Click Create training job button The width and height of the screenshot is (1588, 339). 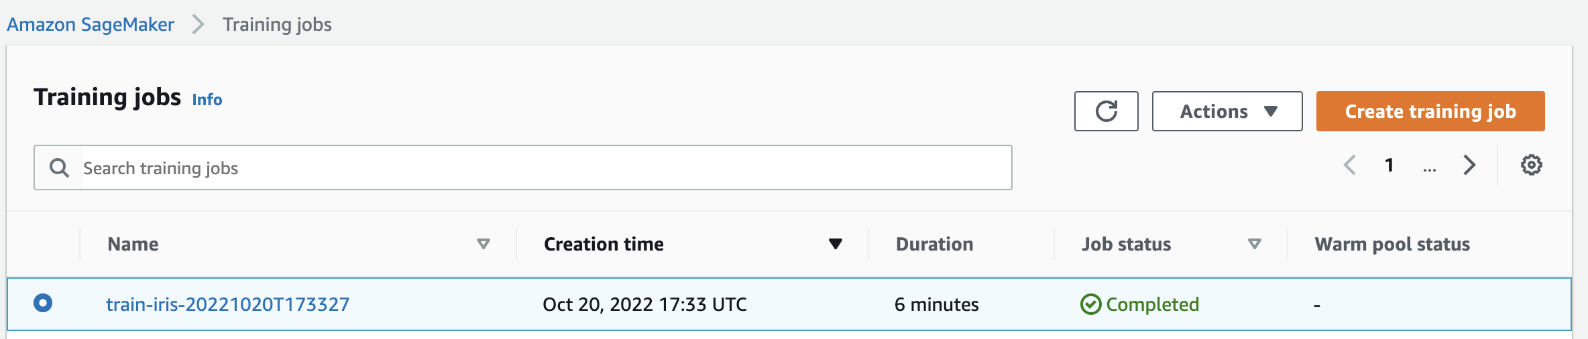pos(1430,111)
